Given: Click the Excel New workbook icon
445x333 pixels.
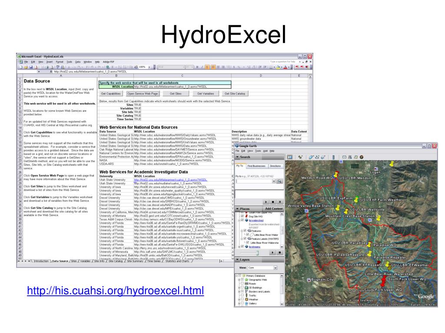Looking at the screenshot, I should pos(20,67).
